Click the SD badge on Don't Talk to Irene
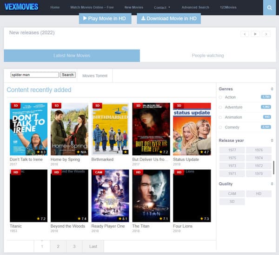The image size is (279, 255). coord(16,106)
